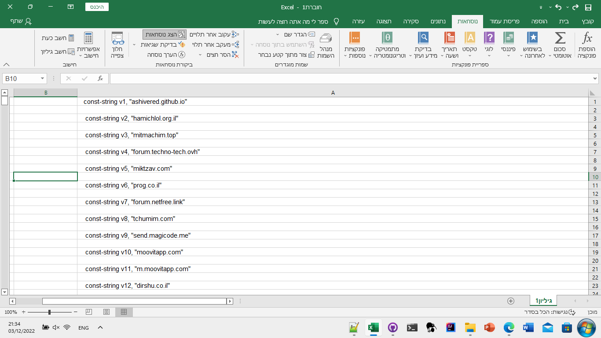This screenshot has height=338, width=601.
Task: Switch to Normal view in status bar
Action: click(x=124, y=312)
